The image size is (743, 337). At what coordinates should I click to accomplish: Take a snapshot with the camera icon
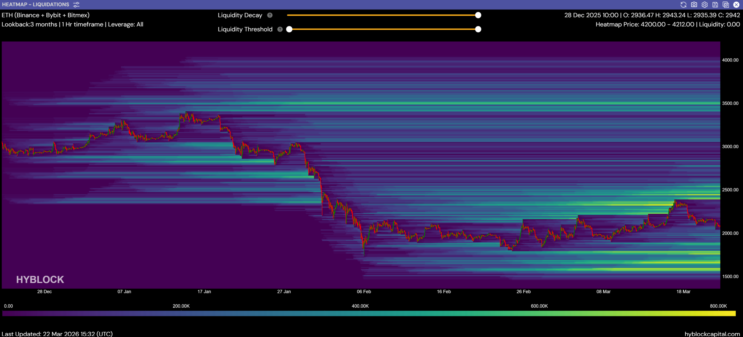click(x=694, y=4)
